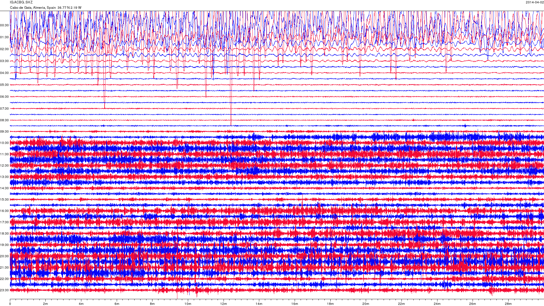Viewport: 544px width, 306px height.
Task: Select the 11:30 time label
Action: pyautogui.click(x=5, y=154)
